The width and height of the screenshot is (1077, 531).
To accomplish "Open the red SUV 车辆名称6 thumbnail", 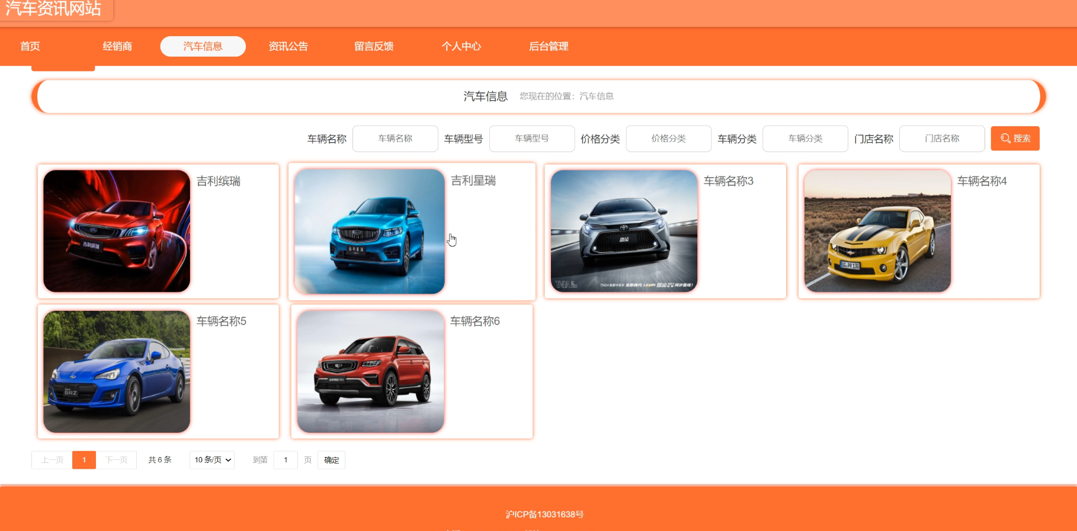I will pos(370,372).
